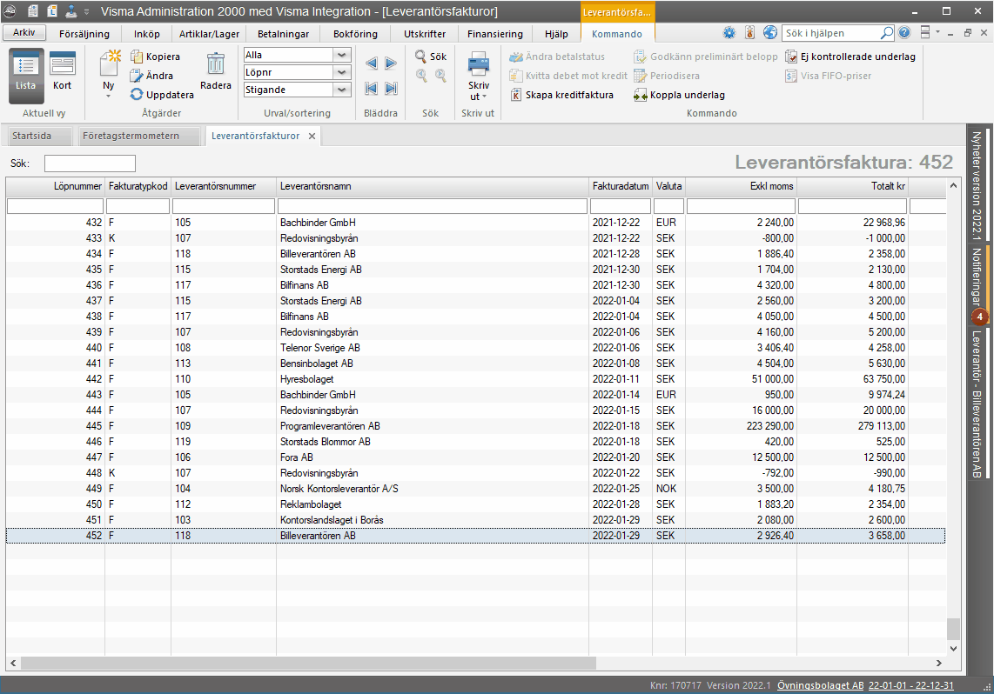Screen dimensions: 994x694
Task: Click the Sök input field above the table
Action: [90, 163]
